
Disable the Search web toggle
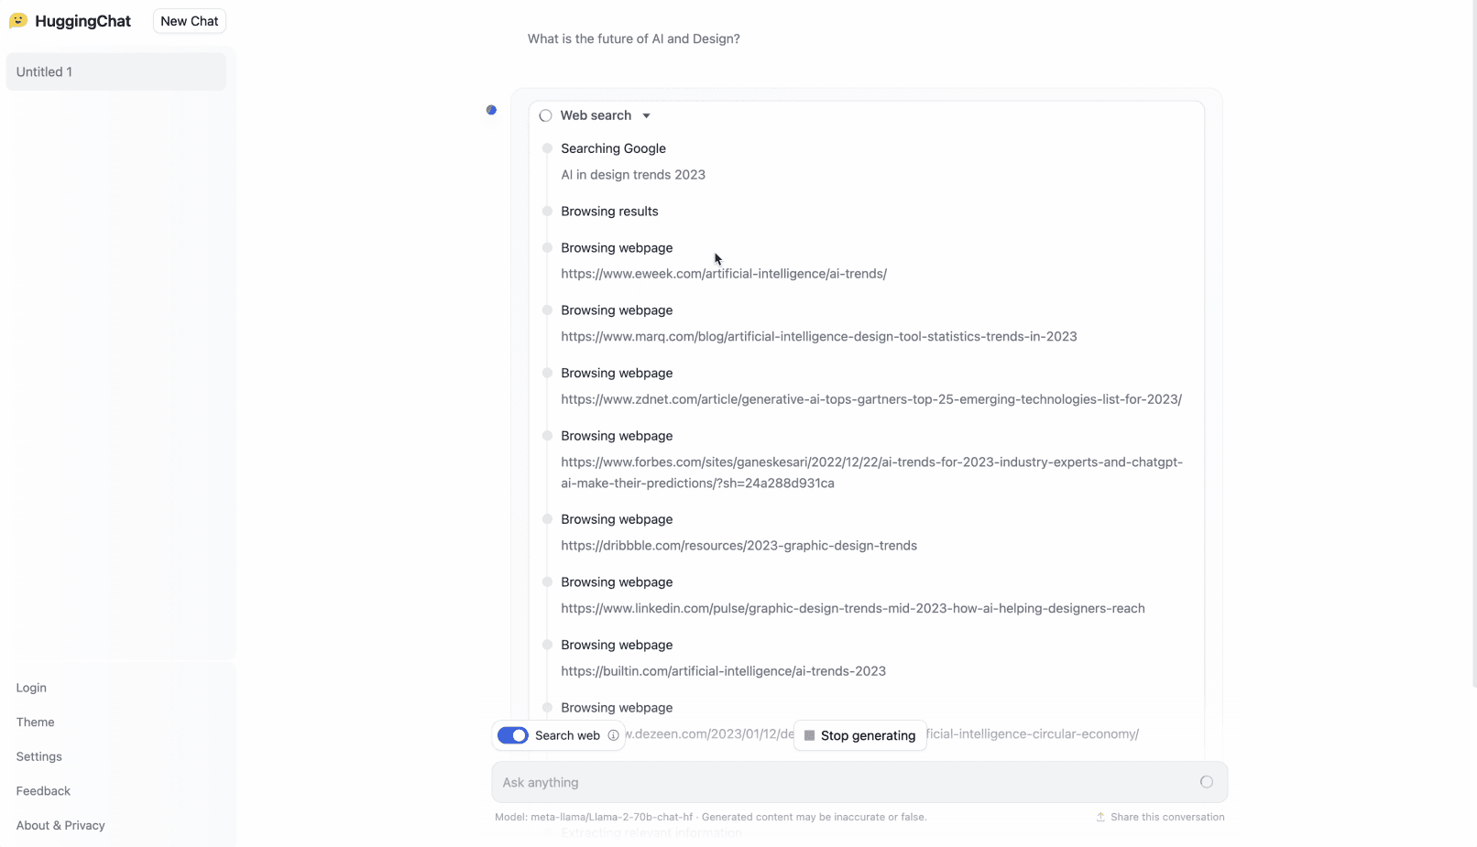[512, 735]
